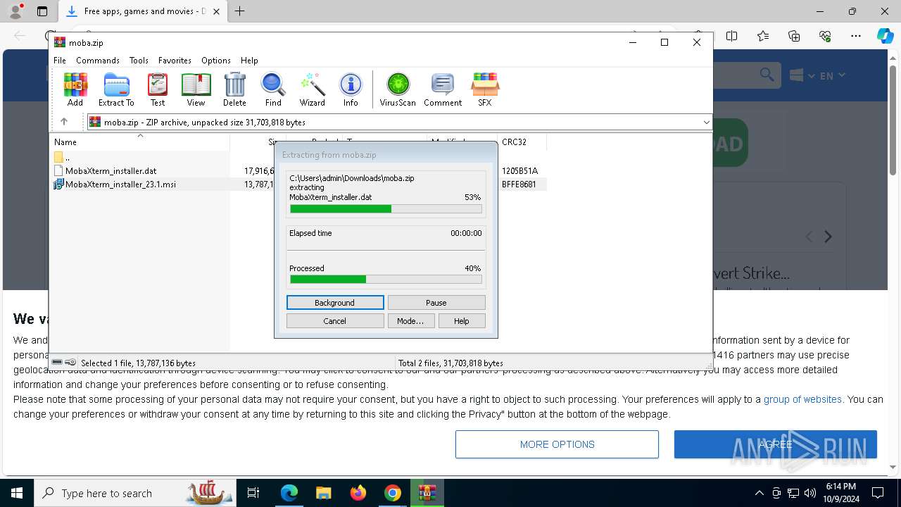Open the notification center icon
Viewport: 901px width, 507px height.
[878, 493]
